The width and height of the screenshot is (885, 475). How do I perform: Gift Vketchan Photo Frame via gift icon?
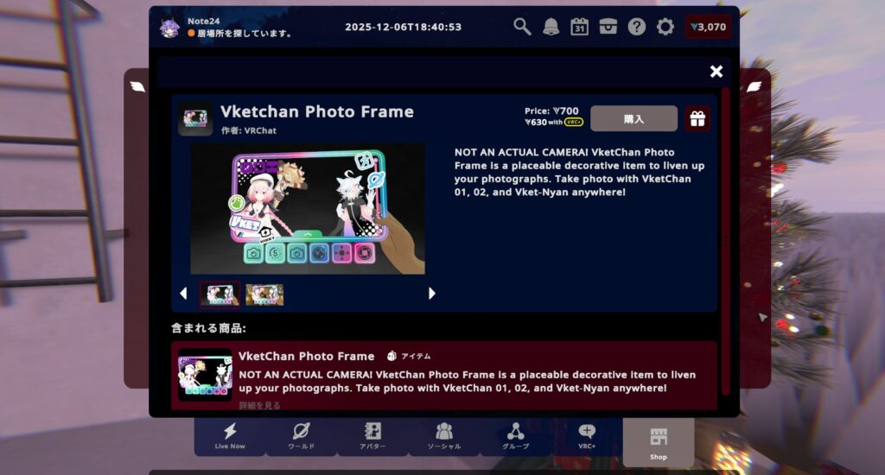tap(697, 118)
